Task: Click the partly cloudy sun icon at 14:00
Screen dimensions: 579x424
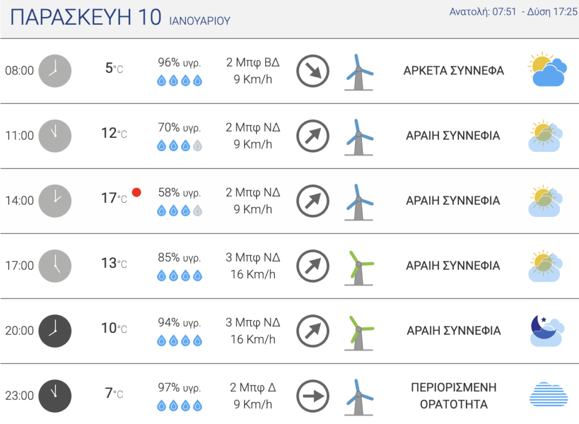Action: pos(546,201)
